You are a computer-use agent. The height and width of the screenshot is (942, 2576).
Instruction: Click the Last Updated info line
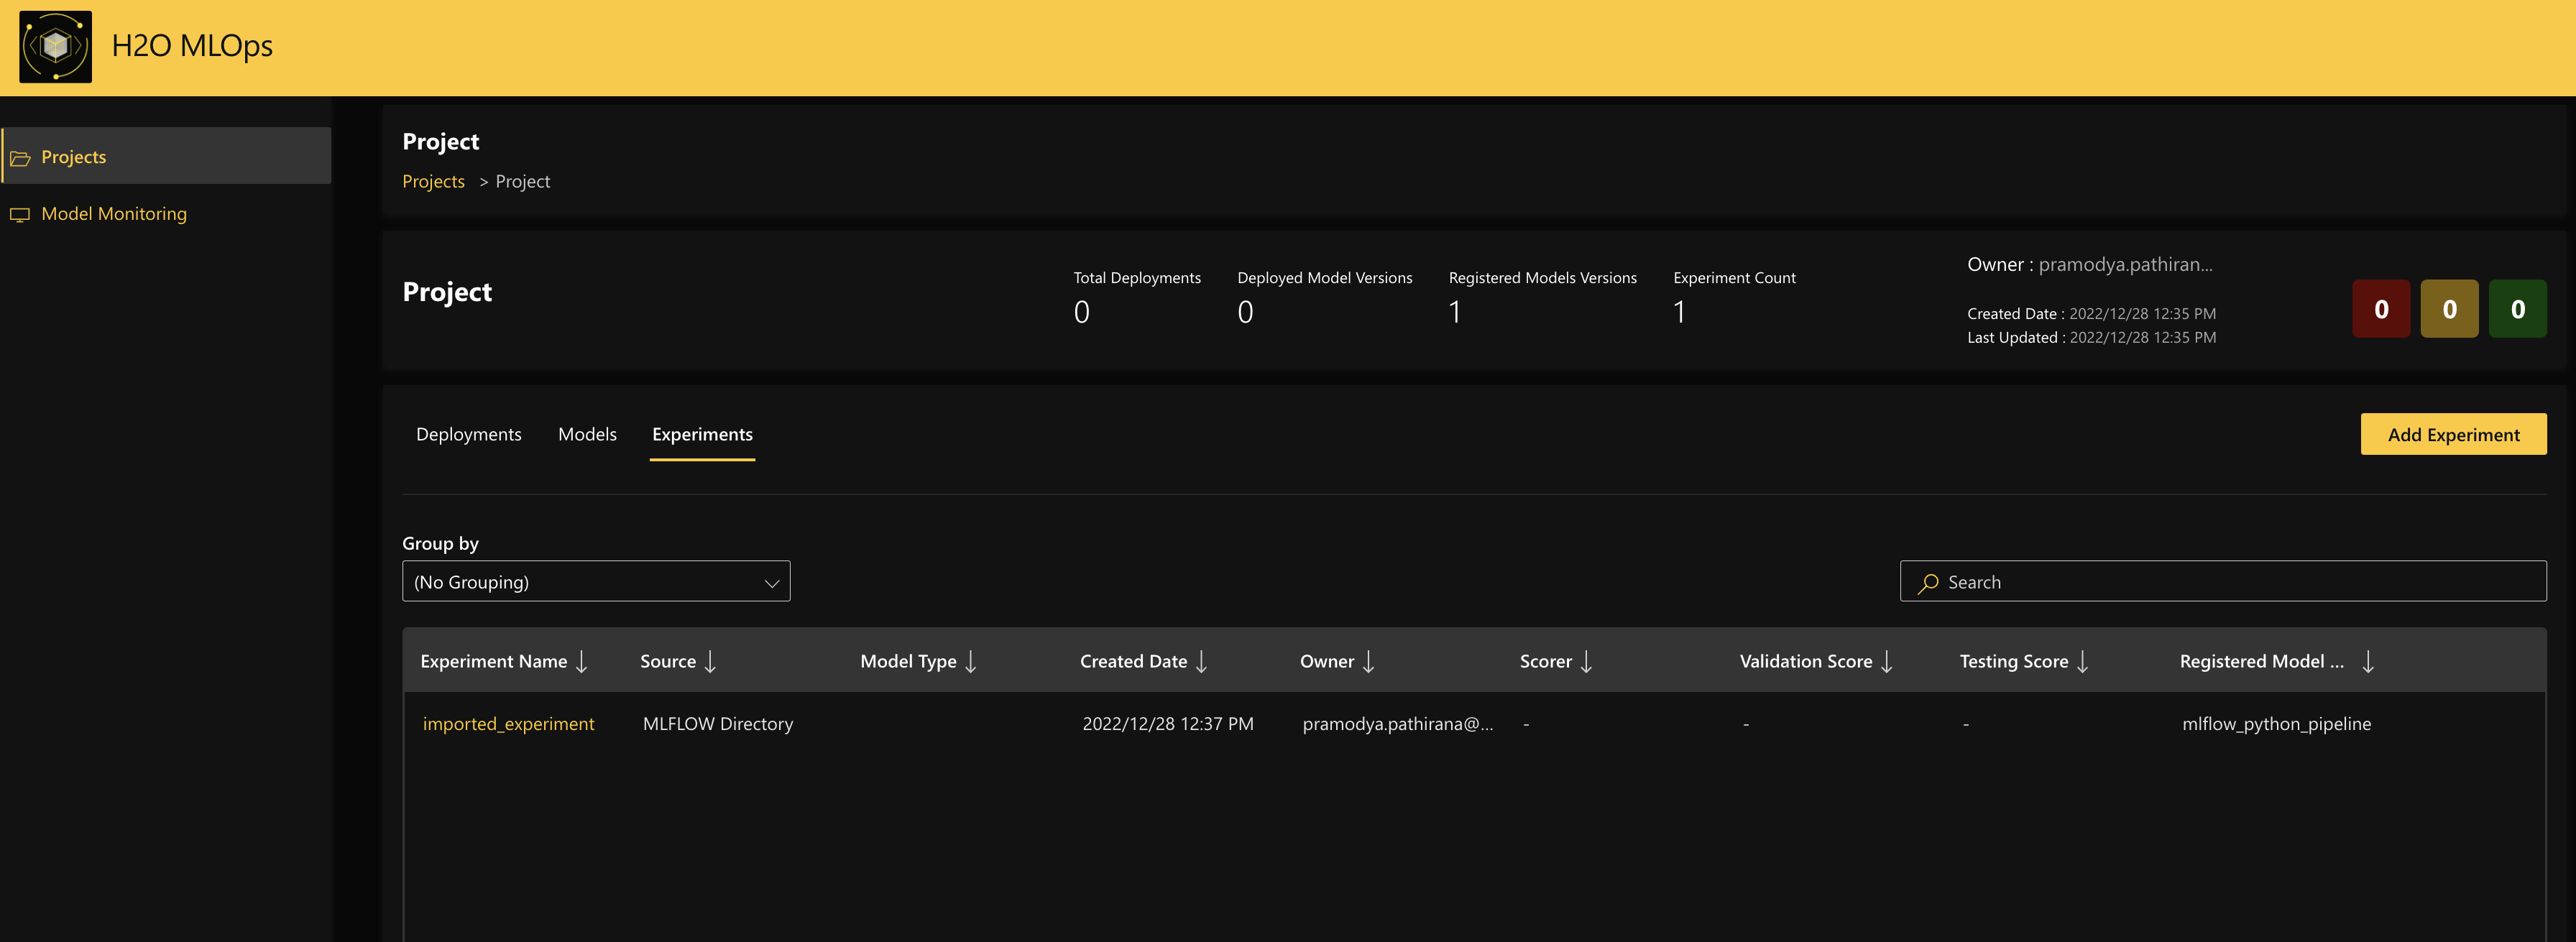click(x=2091, y=338)
